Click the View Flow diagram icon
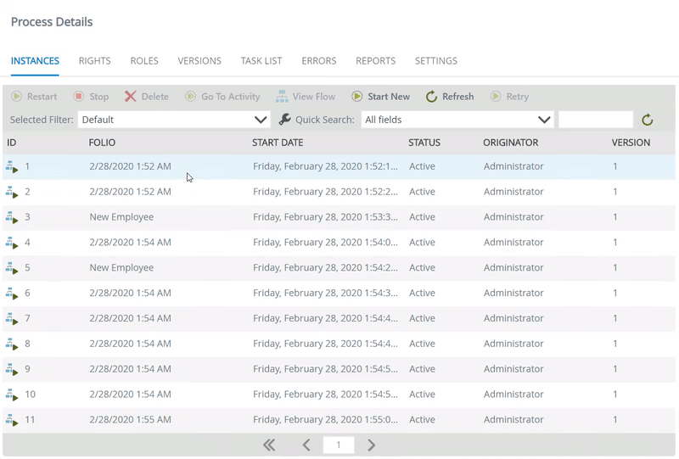This screenshot has height=459, width=679. click(x=282, y=97)
